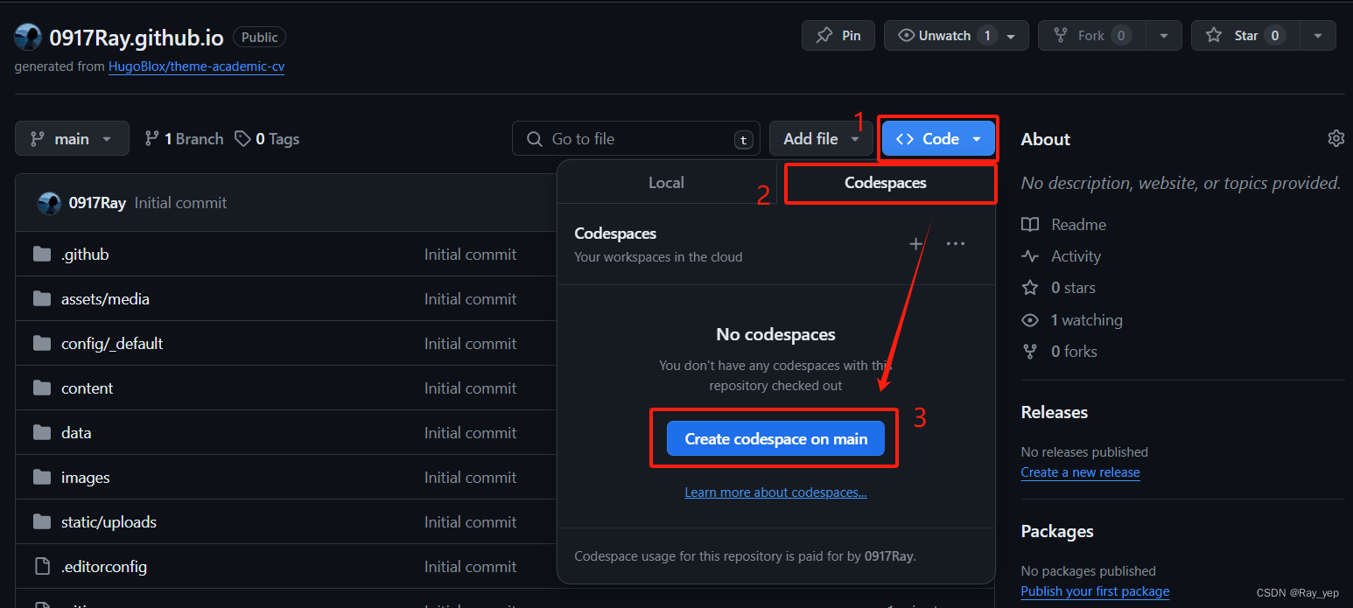Click Create a new release link
The height and width of the screenshot is (608, 1353).
[x=1080, y=472]
